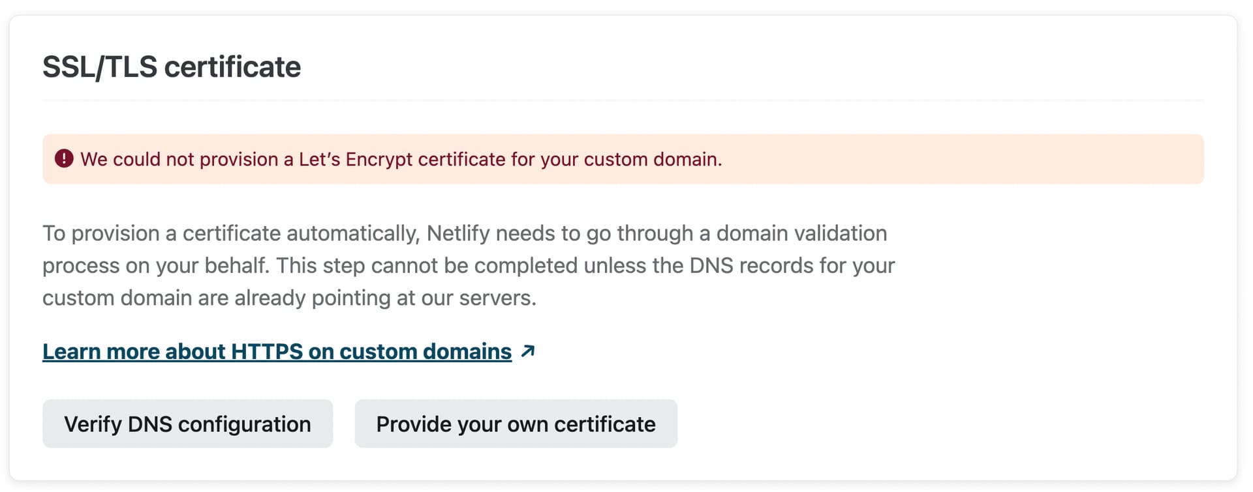The width and height of the screenshot is (1253, 492).
Task: Click the empty right side of error banner
Action: [x=979, y=159]
